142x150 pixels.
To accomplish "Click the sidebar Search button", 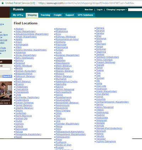I will coord(7,76).
